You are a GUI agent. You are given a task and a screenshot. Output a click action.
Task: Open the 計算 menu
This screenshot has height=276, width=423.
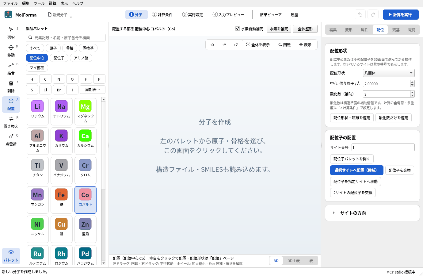coord(53,3)
